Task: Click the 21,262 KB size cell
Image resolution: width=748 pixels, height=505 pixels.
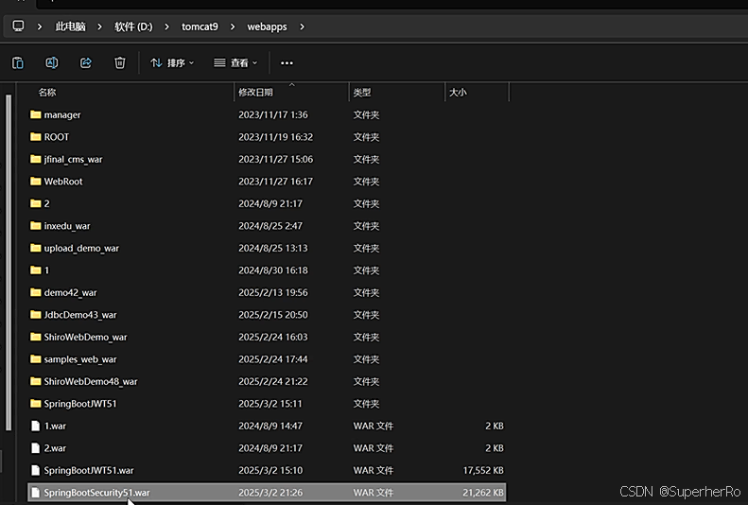Action: point(483,493)
